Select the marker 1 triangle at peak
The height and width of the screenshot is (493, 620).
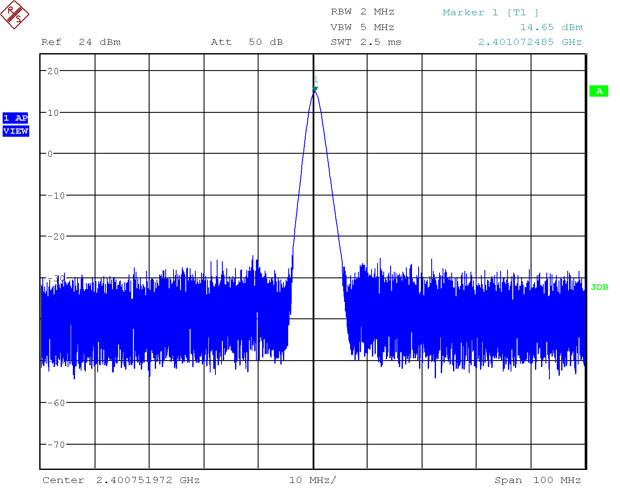(x=315, y=89)
